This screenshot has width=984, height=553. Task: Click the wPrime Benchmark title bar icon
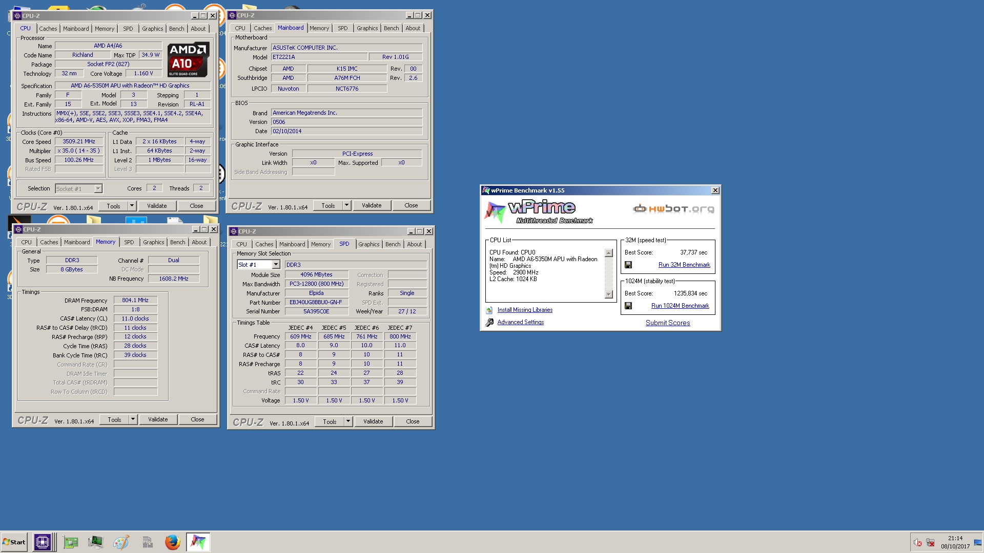486,190
